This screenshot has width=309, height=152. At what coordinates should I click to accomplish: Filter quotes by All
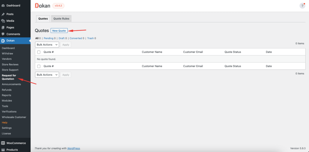(37, 38)
